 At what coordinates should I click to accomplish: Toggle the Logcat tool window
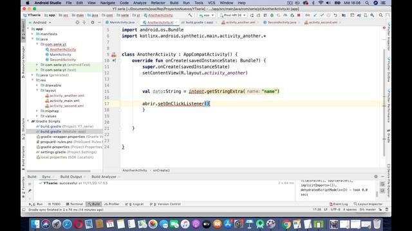(135, 204)
